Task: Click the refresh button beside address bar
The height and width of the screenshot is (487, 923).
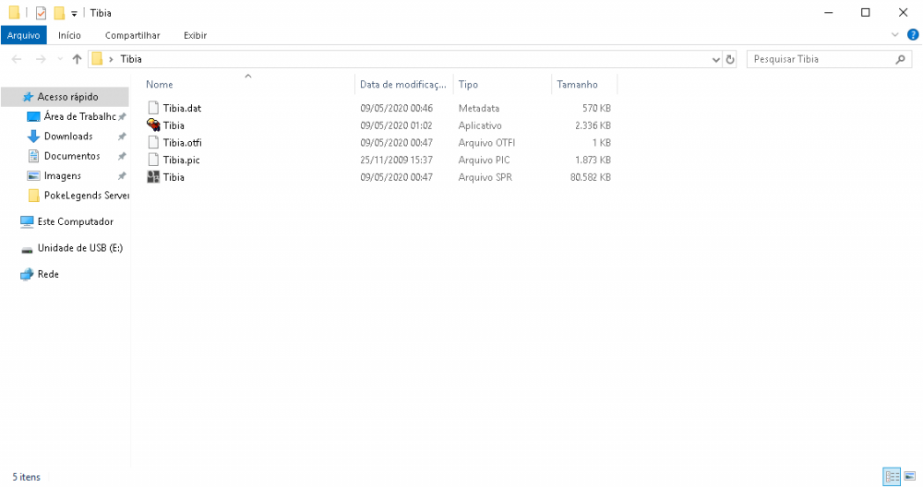Action: pos(730,59)
